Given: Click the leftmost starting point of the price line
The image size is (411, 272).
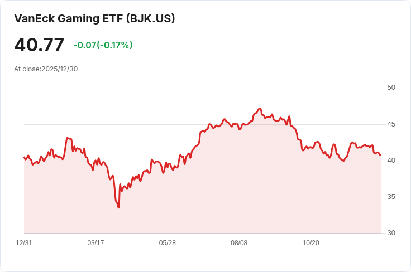Looking at the screenshot, I should tap(25, 157).
